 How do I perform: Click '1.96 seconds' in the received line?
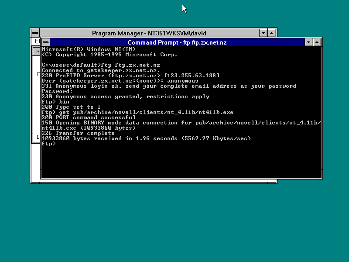pos(157,138)
